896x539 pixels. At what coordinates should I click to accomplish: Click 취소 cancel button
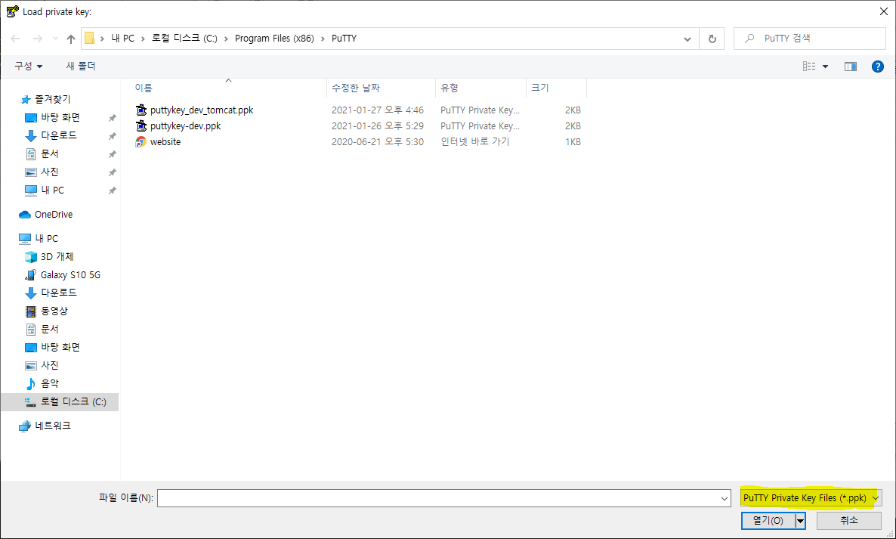point(849,521)
